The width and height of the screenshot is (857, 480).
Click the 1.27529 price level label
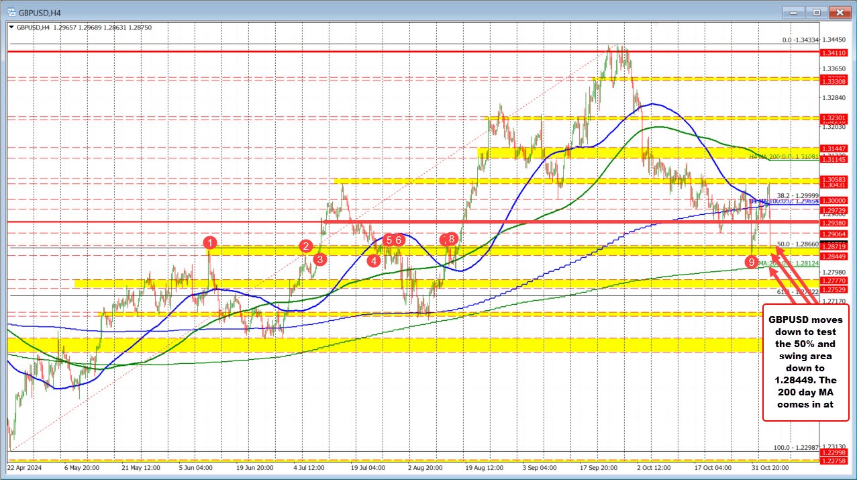point(834,289)
